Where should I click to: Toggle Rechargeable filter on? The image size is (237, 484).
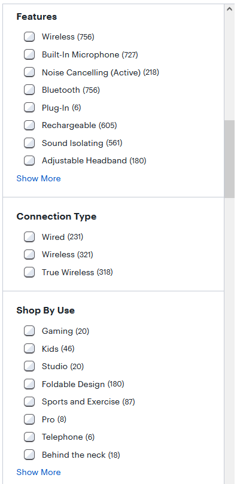click(29, 125)
